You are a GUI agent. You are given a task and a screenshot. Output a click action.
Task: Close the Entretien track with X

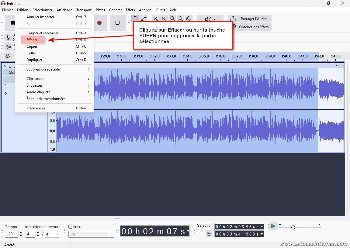coord(5,66)
